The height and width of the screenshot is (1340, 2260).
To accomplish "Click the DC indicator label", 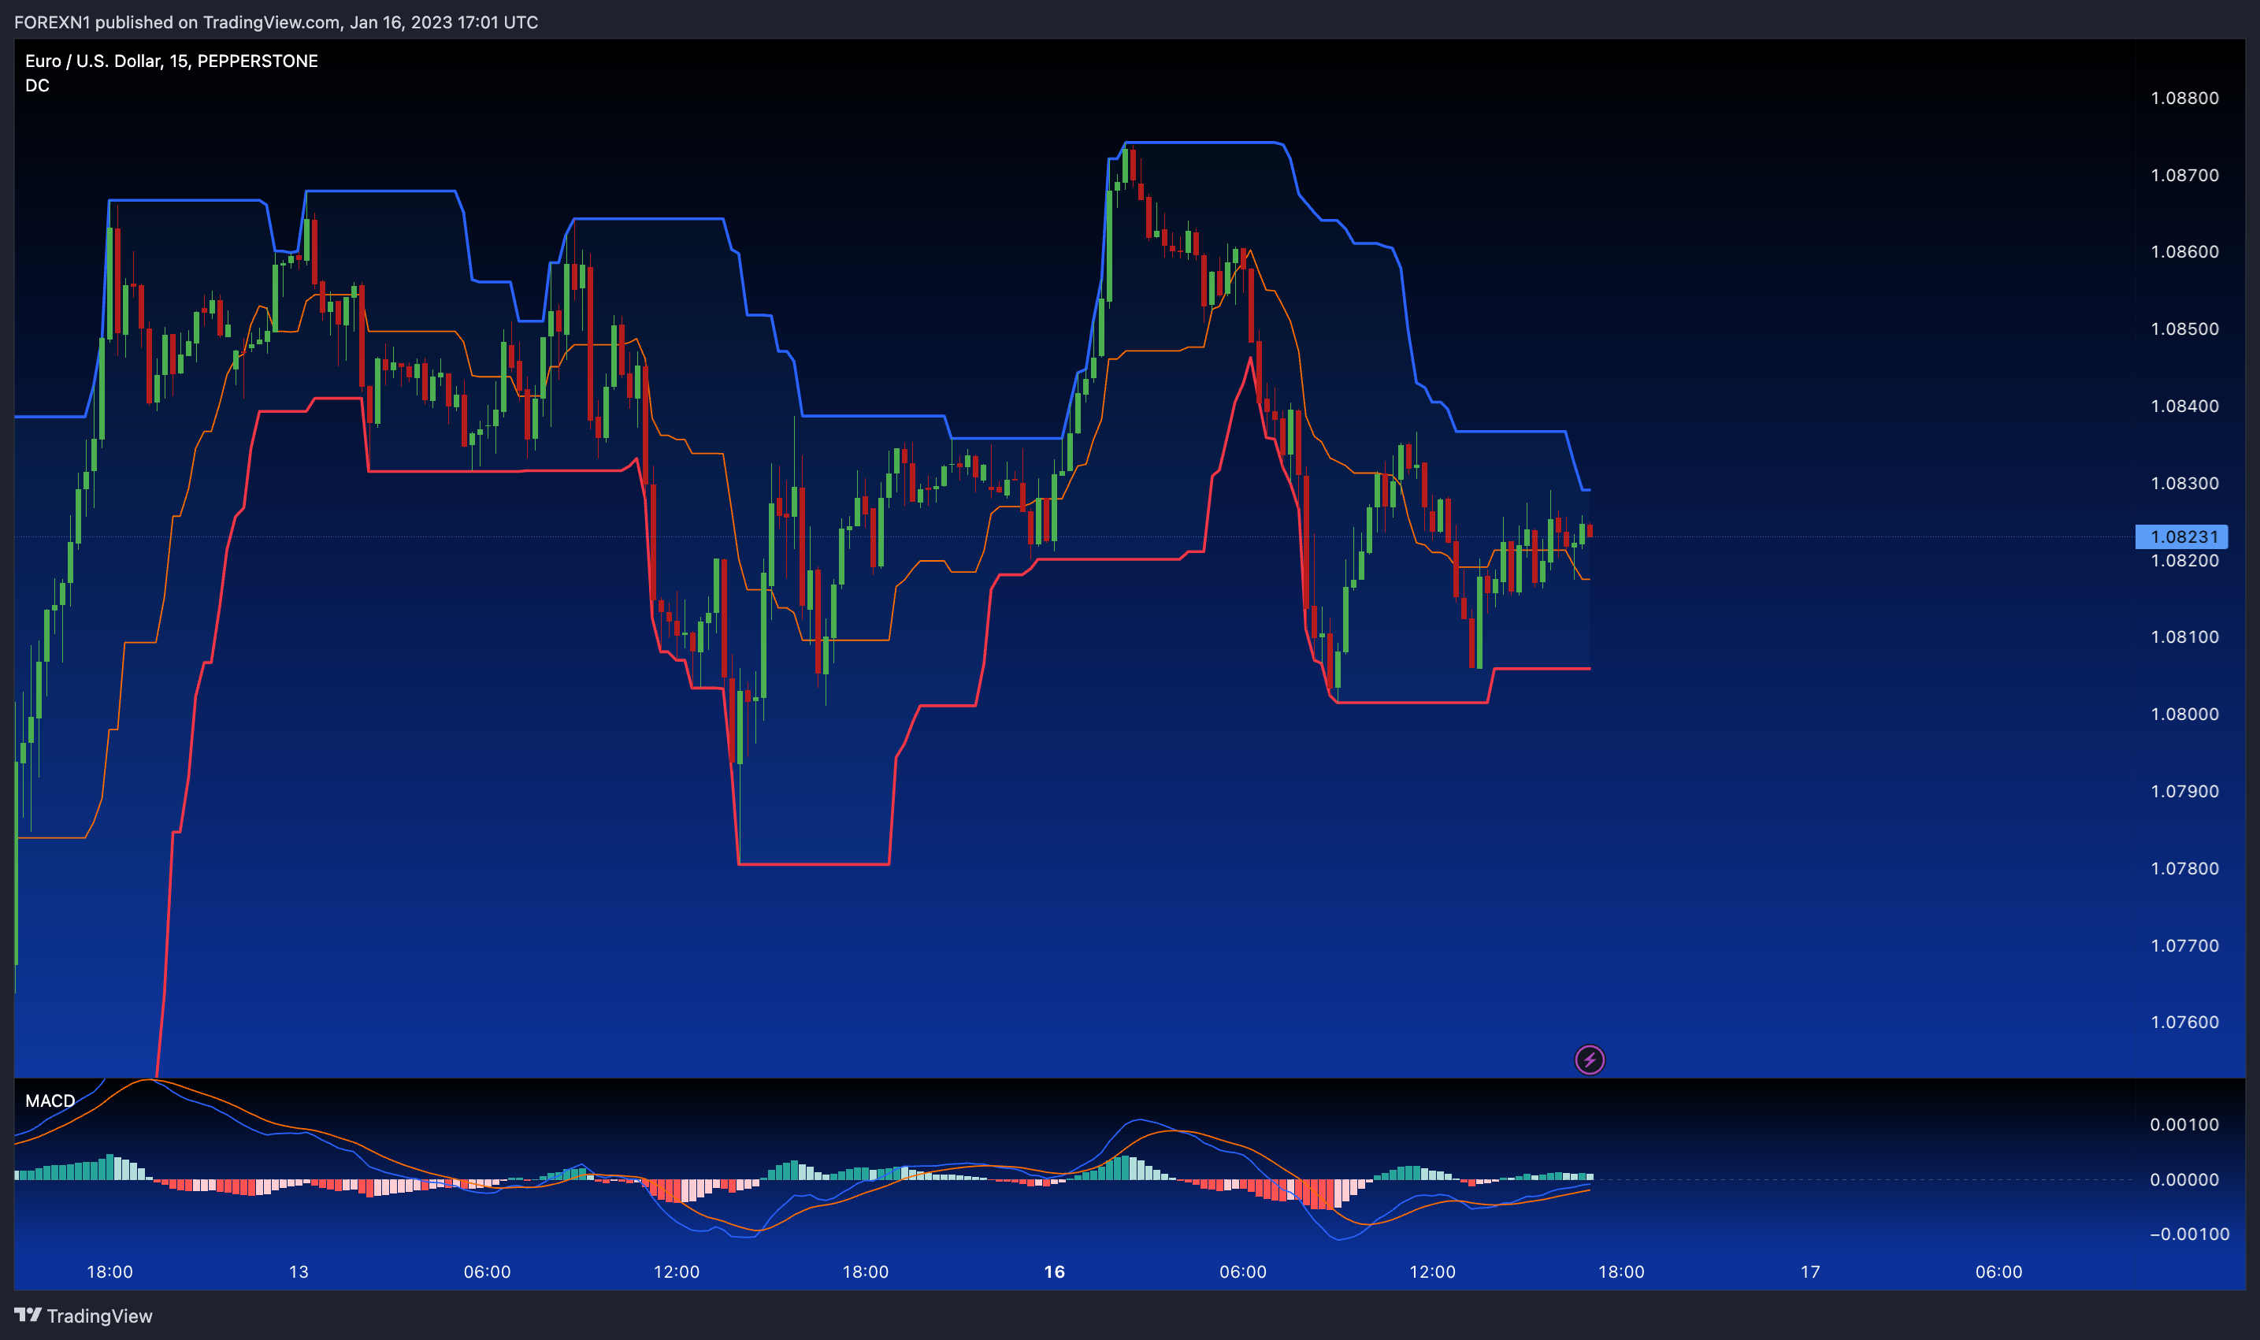I will click(x=37, y=86).
